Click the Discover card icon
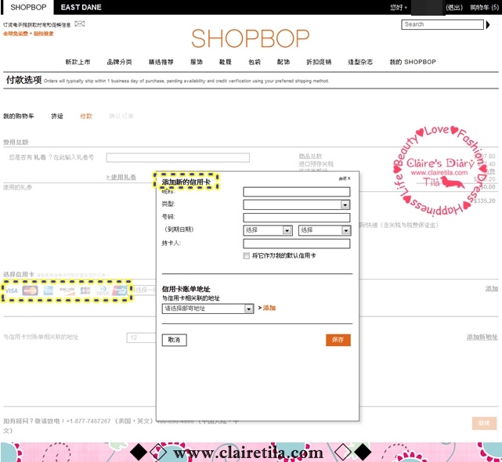This screenshot has width=502, height=462. point(67,291)
